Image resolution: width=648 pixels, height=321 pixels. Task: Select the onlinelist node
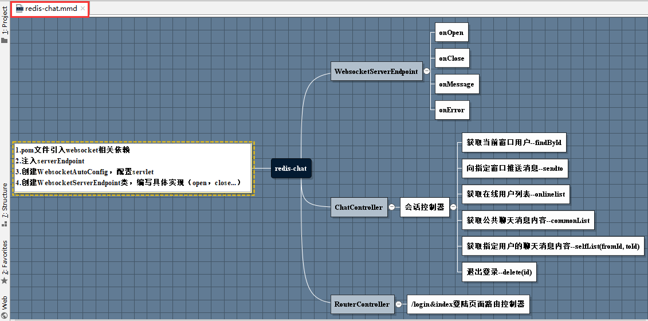[515, 194]
